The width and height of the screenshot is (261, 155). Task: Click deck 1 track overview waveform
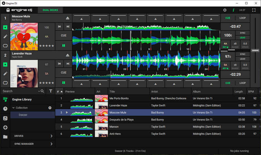[x=146, y=27]
